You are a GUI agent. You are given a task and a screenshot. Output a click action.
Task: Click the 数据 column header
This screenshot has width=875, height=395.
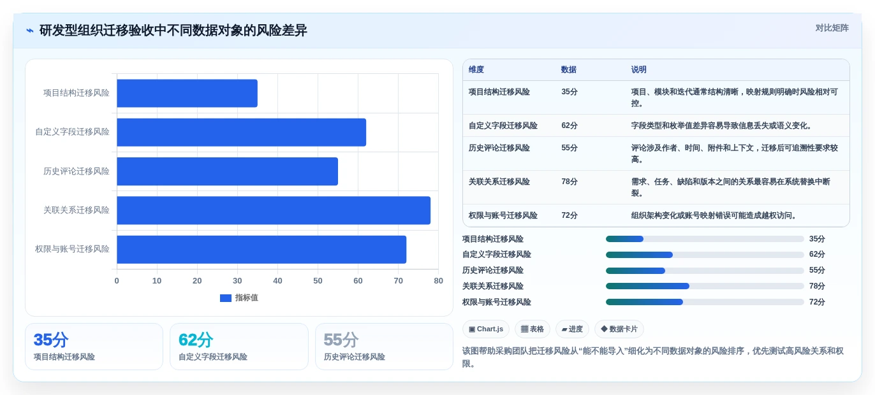tap(569, 69)
